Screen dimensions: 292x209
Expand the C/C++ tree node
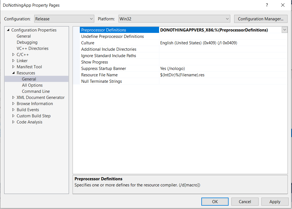13,55
